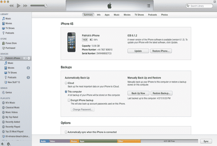Click the Audio segment of capacity bar
217x146 pixels.
coord(44,141)
